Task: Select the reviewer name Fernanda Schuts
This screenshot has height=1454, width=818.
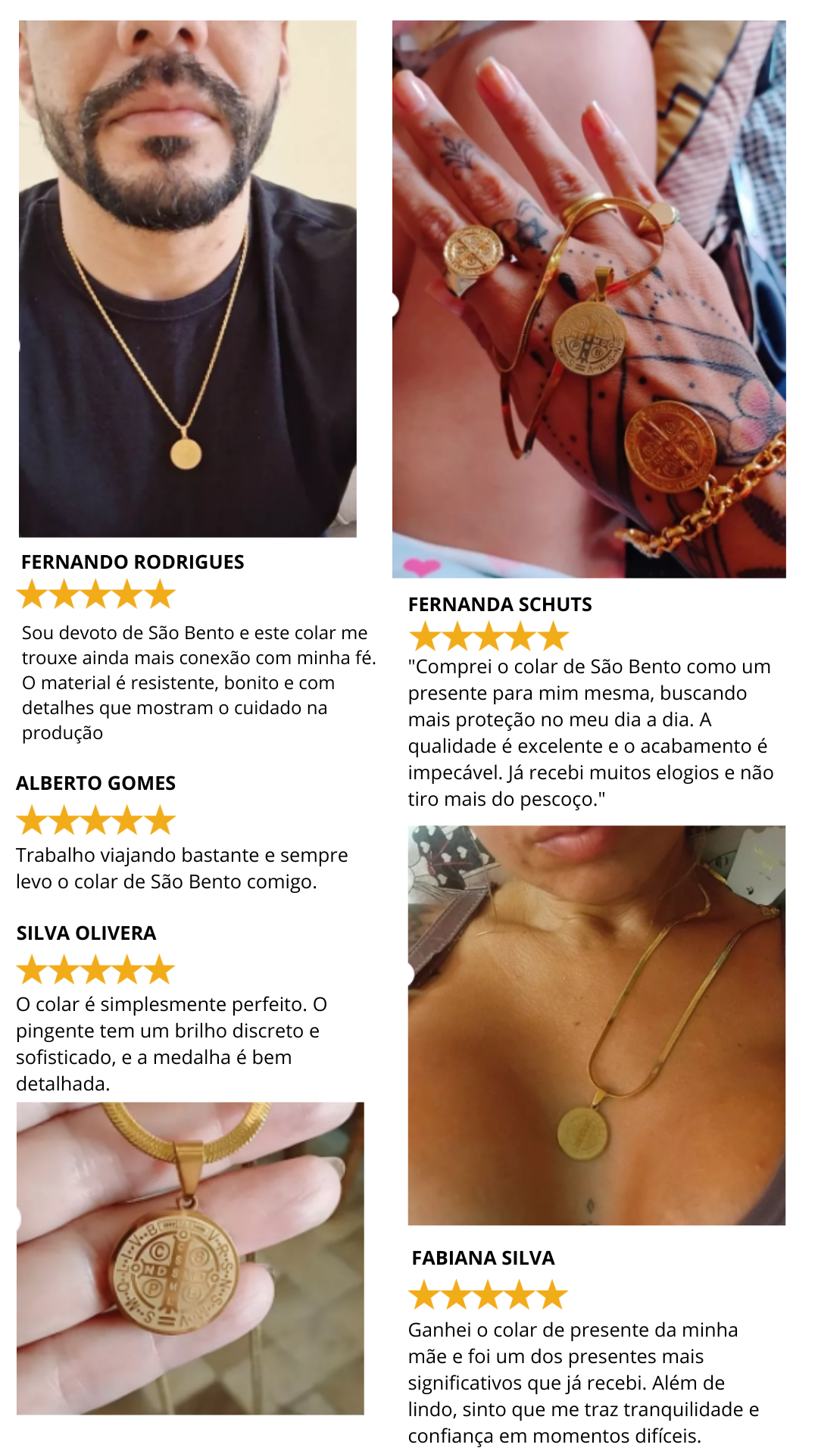Action: 500,604
